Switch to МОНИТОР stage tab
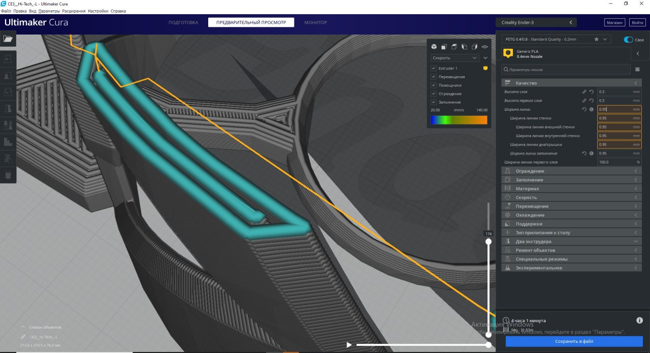The image size is (650, 353). [x=315, y=22]
